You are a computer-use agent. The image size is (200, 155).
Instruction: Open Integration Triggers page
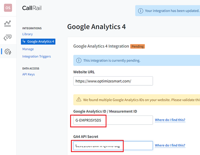36,57
